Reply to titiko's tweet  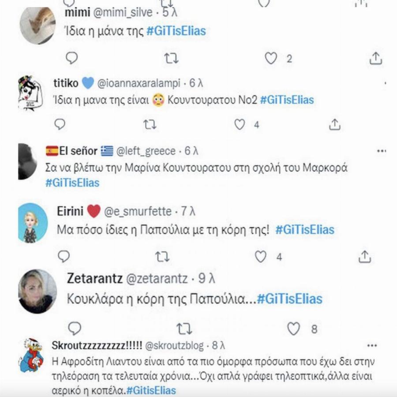60,125
